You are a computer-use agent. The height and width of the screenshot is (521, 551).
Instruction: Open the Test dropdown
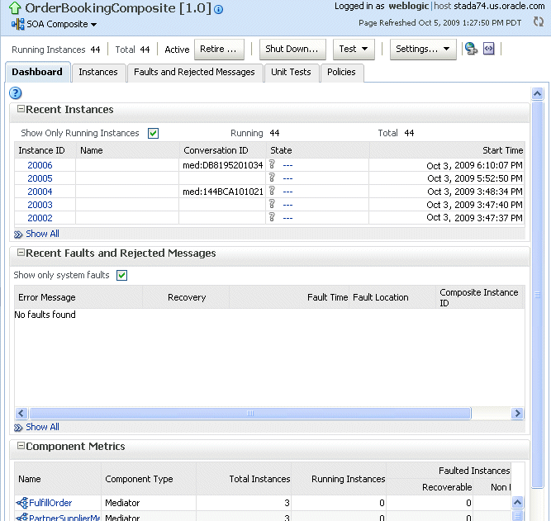pos(354,50)
